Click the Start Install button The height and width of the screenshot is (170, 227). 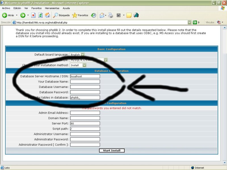[112, 150]
